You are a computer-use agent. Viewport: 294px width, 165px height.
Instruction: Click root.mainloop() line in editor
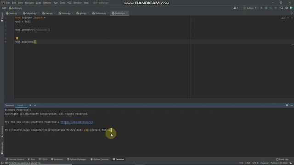(26, 42)
